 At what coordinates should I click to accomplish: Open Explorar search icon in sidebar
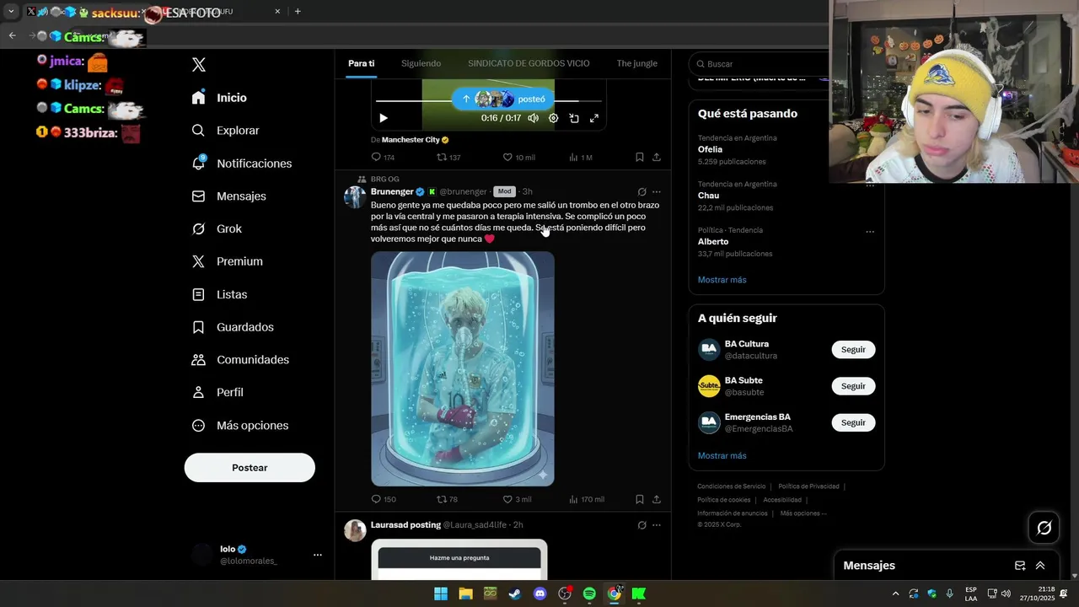point(198,131)
